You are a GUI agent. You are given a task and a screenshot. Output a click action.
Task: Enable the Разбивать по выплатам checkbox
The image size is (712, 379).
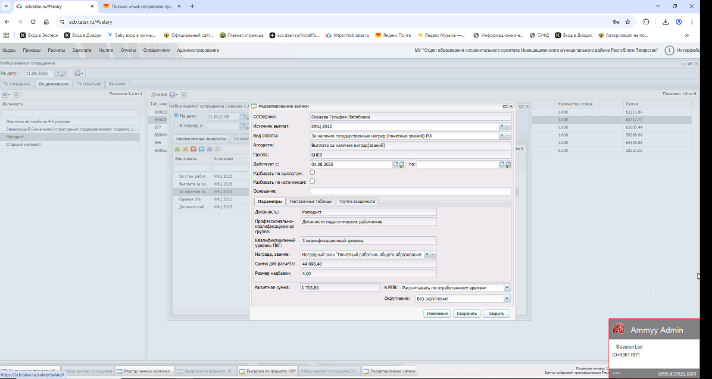click(x=313, y=173)
